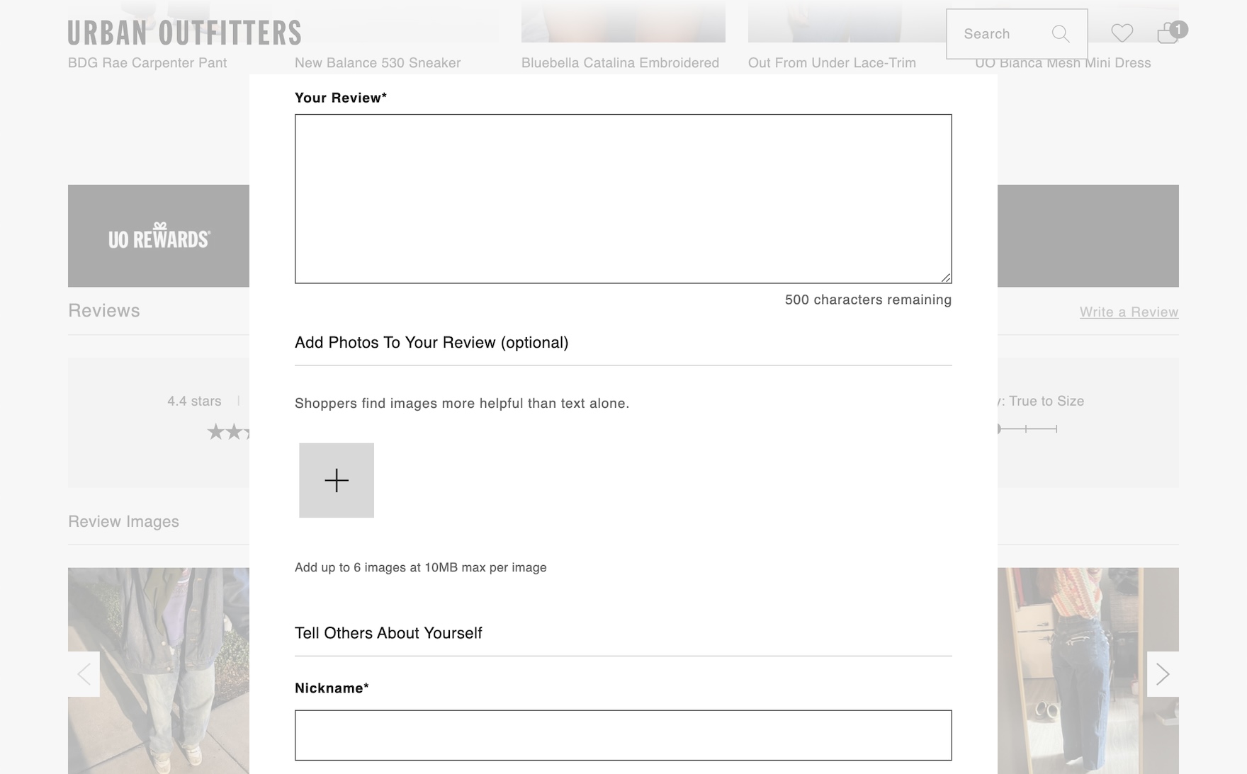Open New Balance 530 Sneaker link
The width and height of the screenshot is (1247, 774).
(378, 63)
